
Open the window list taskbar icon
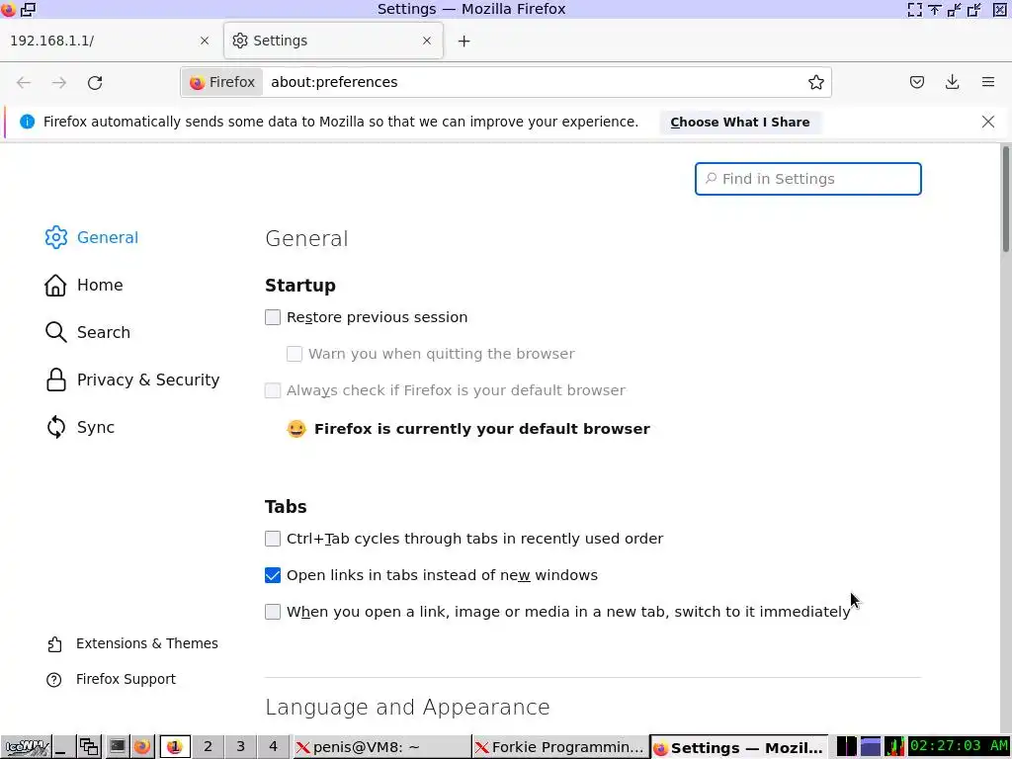[x=88, y=747]
